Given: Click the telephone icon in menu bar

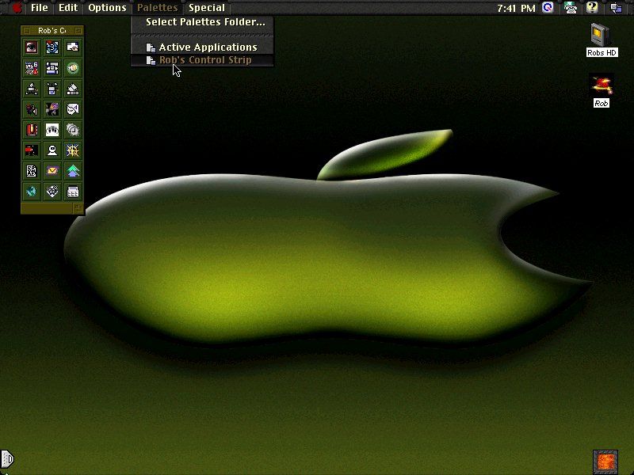Looking at the screenshot, I should tap(570, 8).
